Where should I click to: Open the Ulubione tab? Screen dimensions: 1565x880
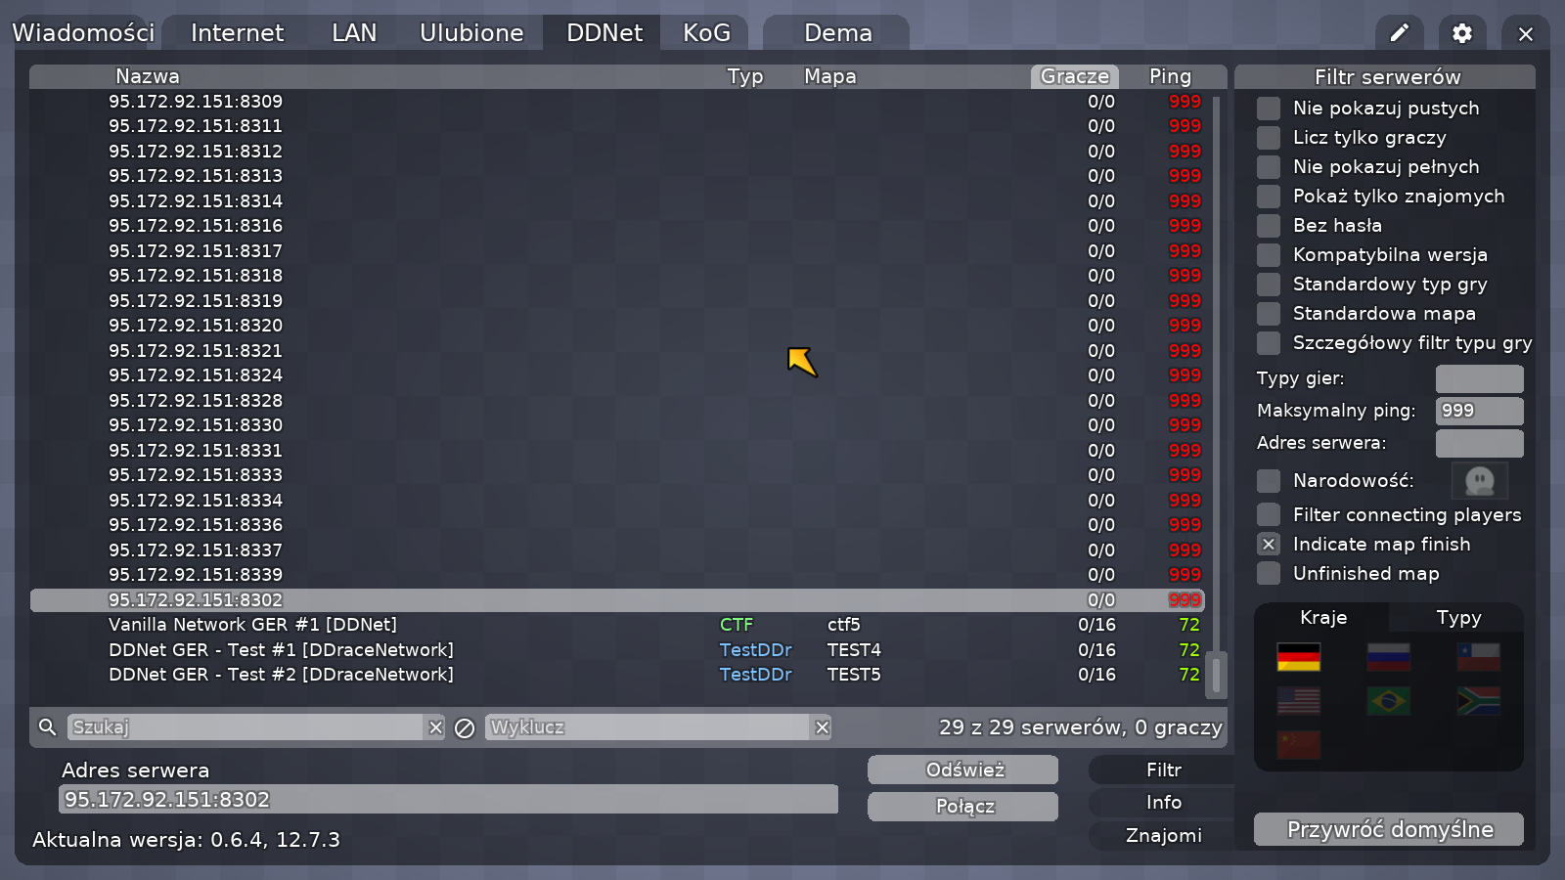click(x=471, y=33)
